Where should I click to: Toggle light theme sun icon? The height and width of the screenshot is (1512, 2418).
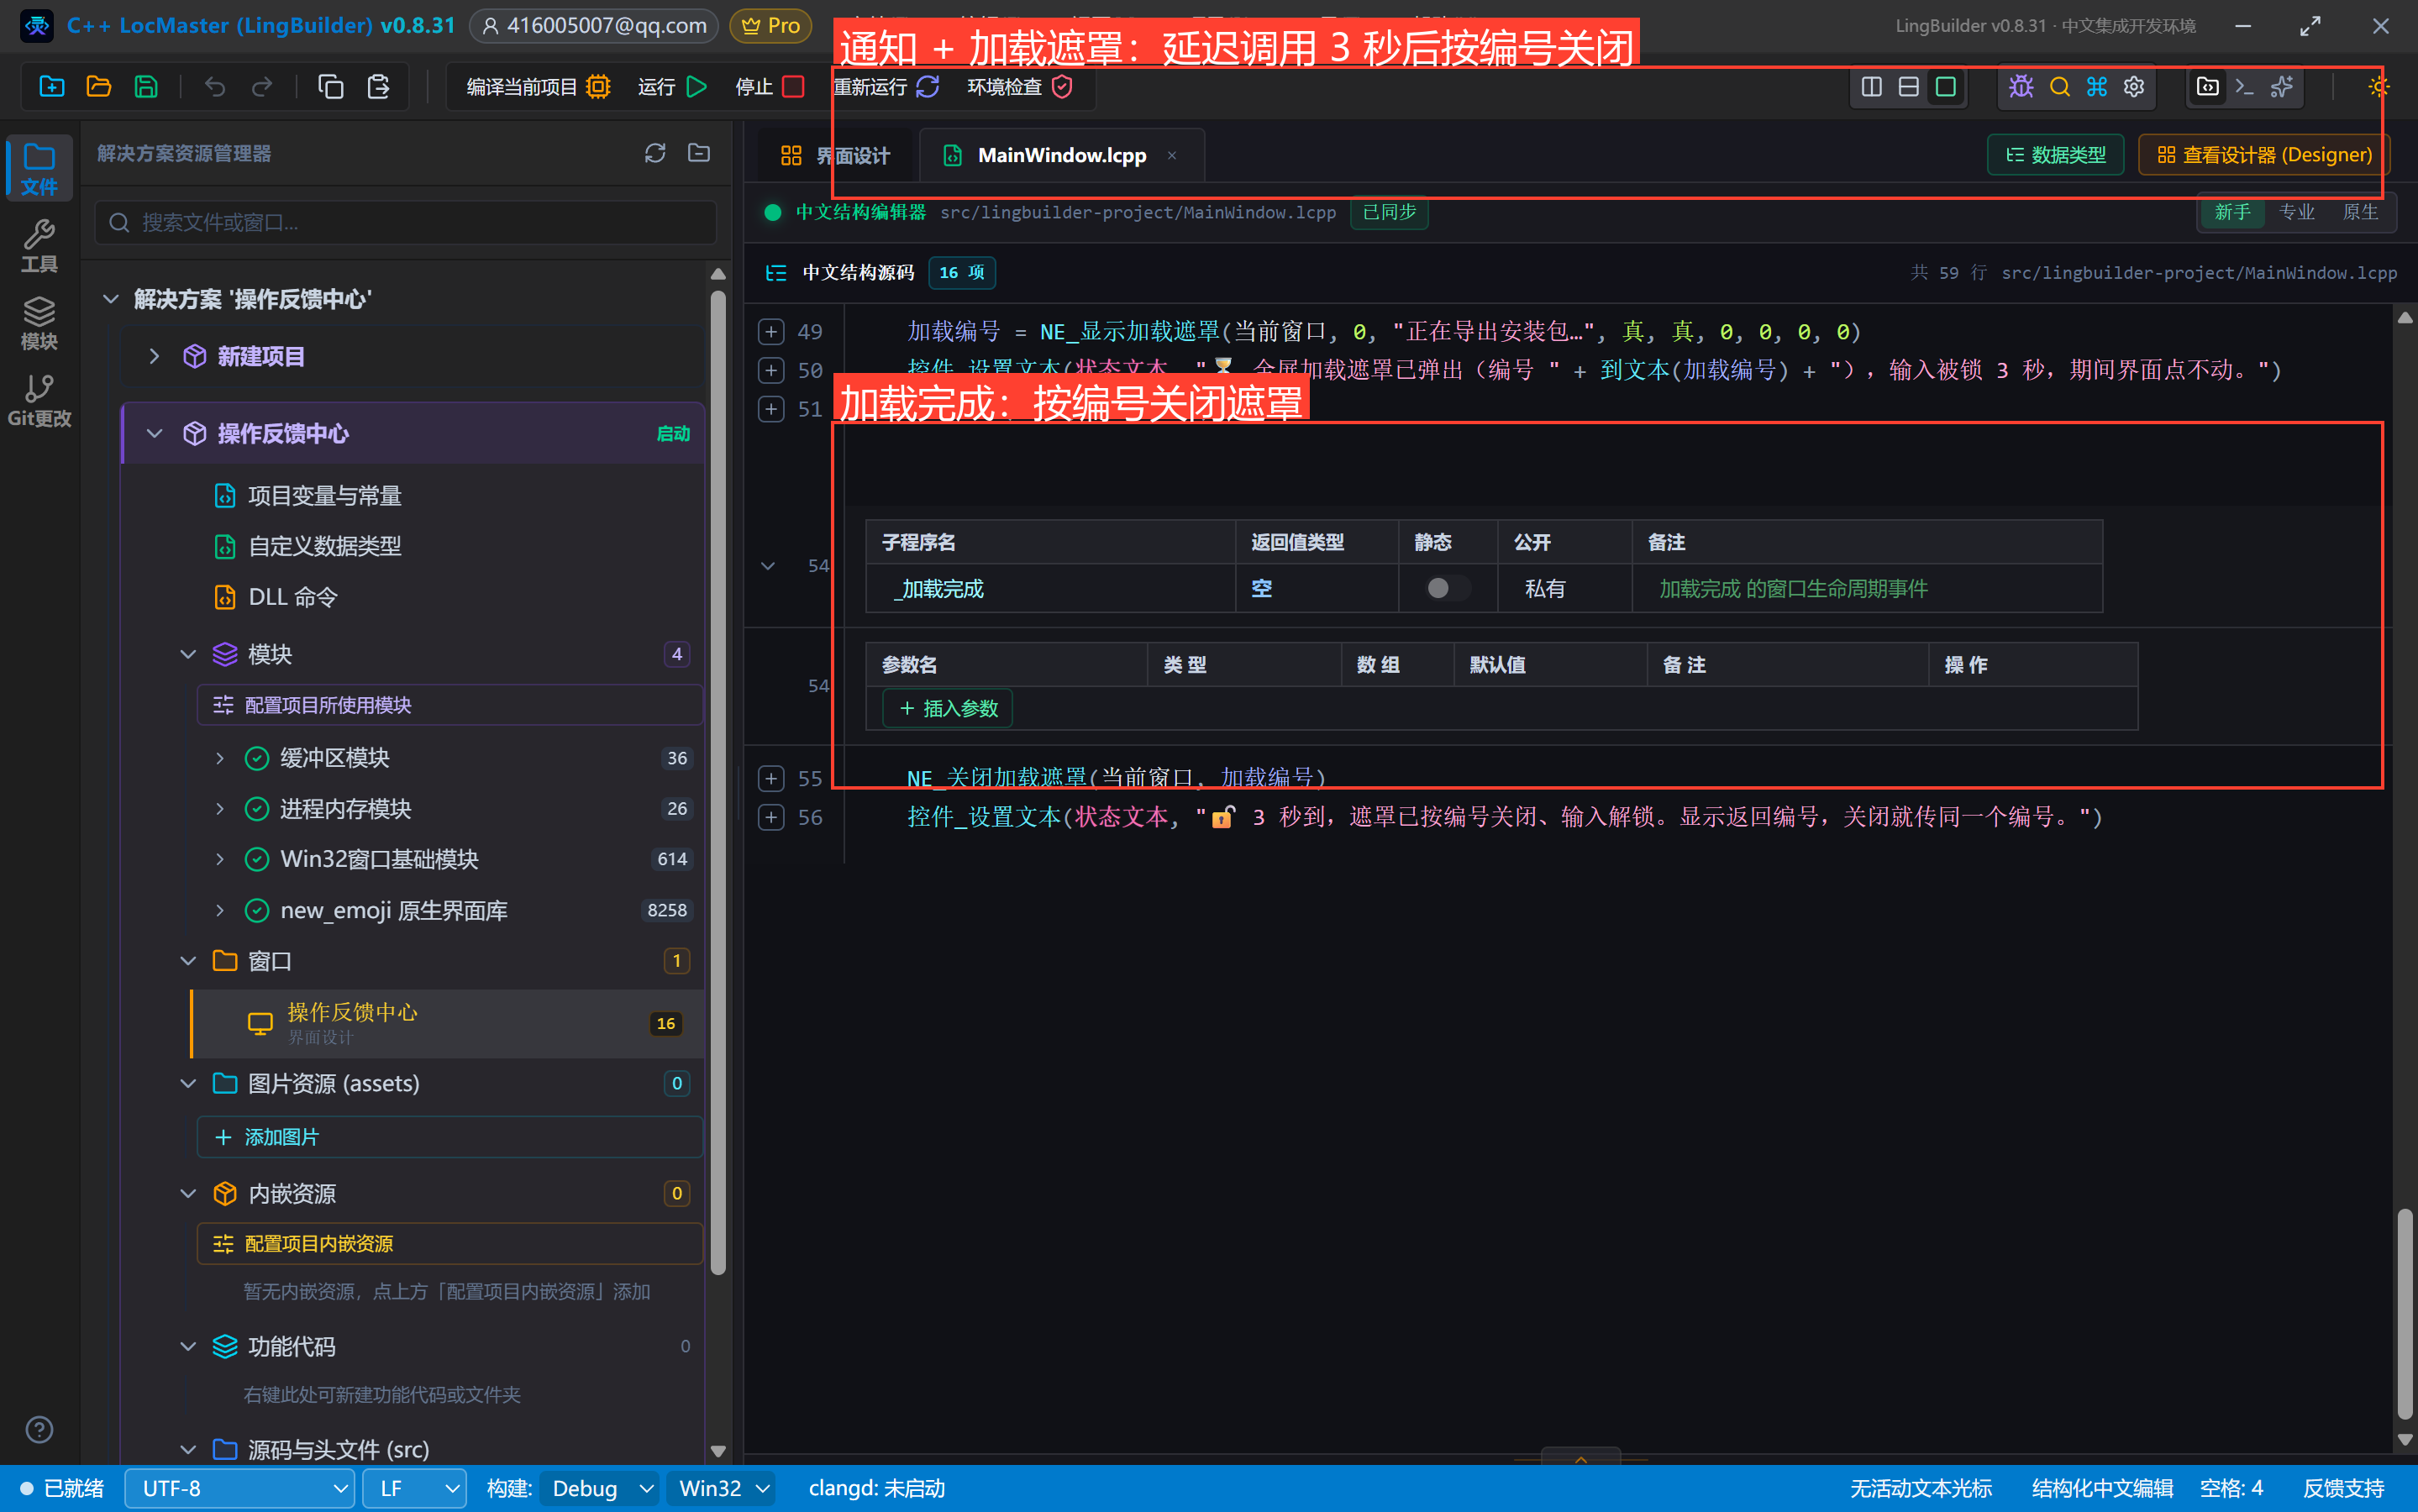(x=2379, y=87)
